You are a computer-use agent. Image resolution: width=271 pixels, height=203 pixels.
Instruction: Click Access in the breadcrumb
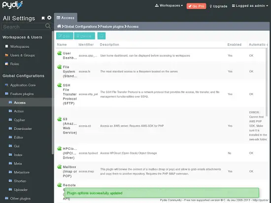(x=133, y=27)
